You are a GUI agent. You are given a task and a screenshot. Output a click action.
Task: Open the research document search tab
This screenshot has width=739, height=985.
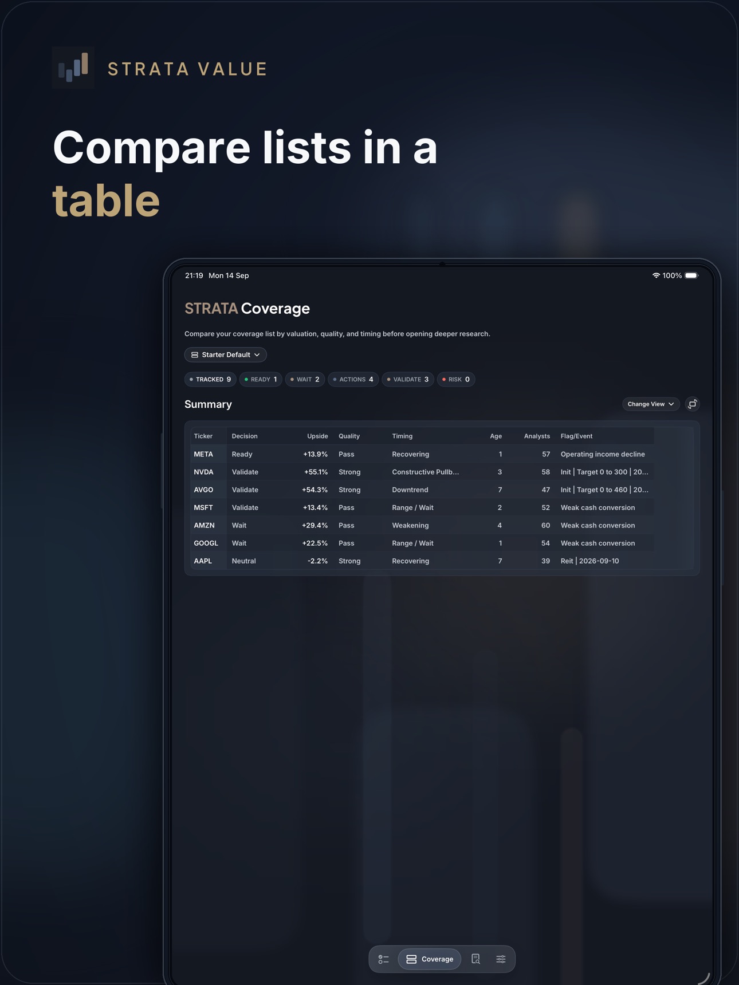pos(475,959)
